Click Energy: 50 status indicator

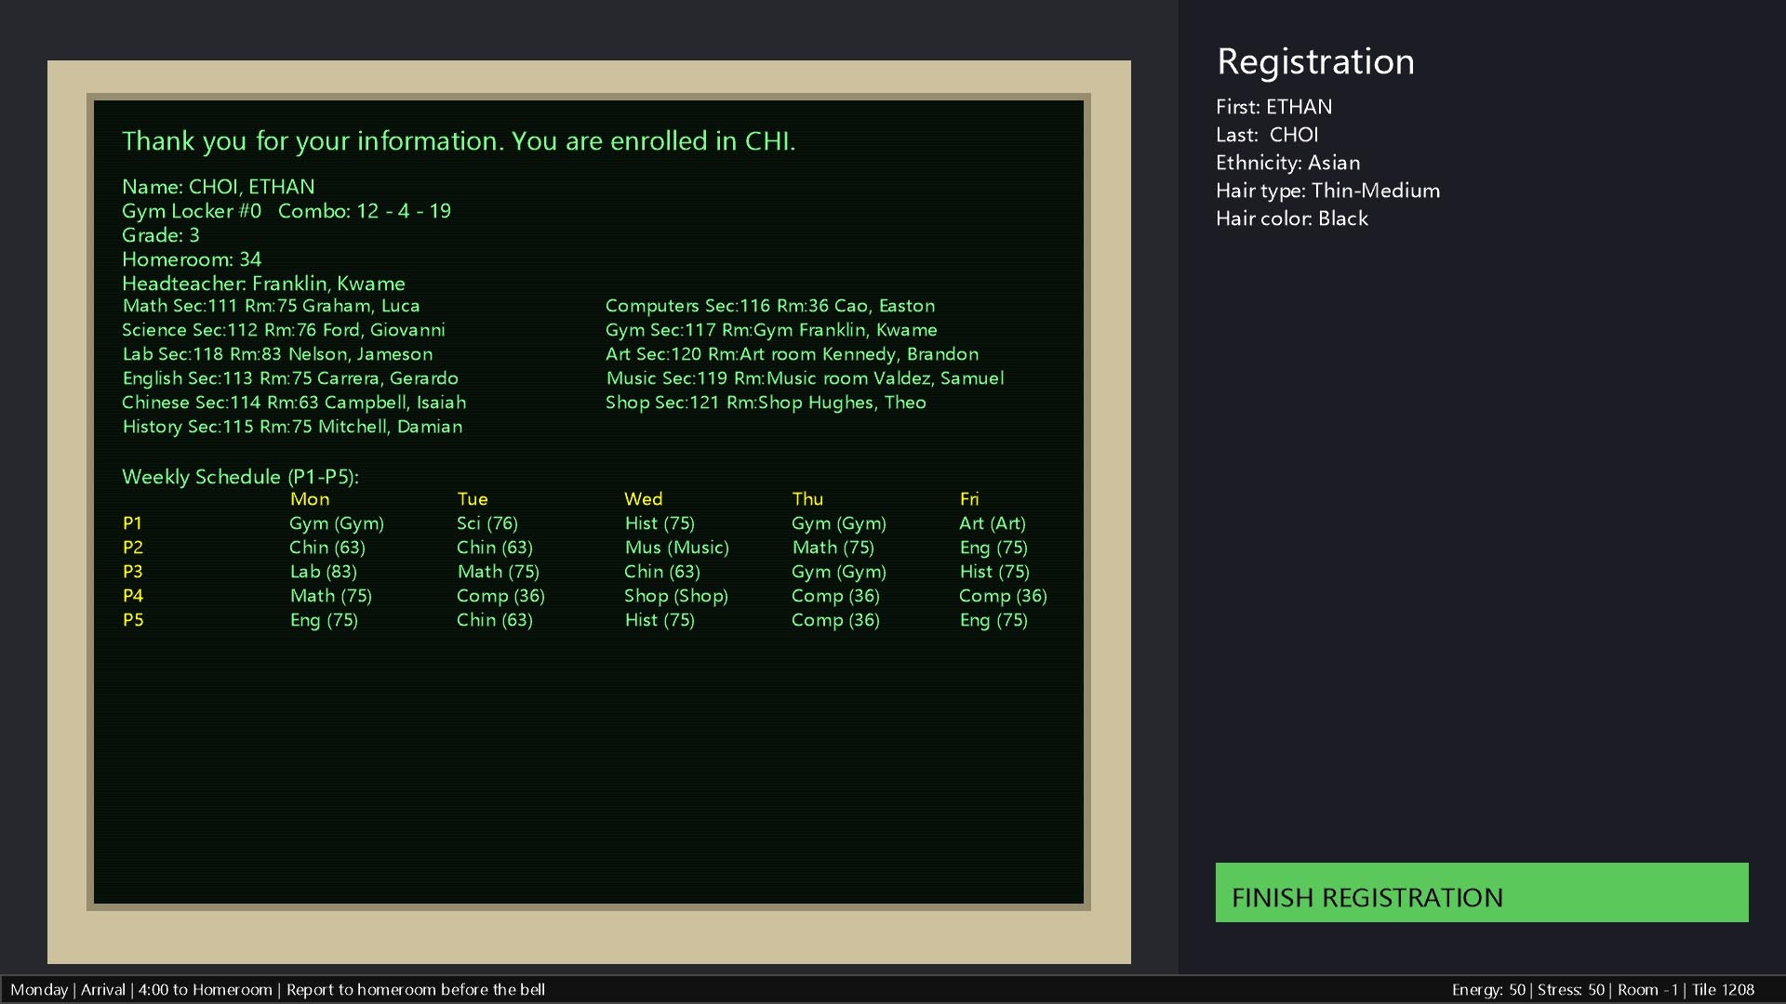pyautogui.click(x=1489, y=990)
